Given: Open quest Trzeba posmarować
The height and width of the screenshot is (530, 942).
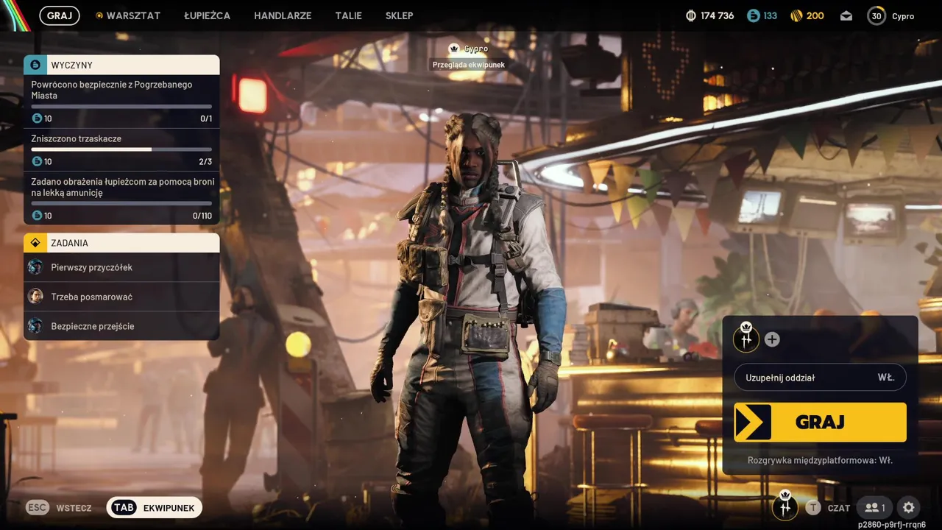Looking at the screenshot, I should (x=121, y=297).
